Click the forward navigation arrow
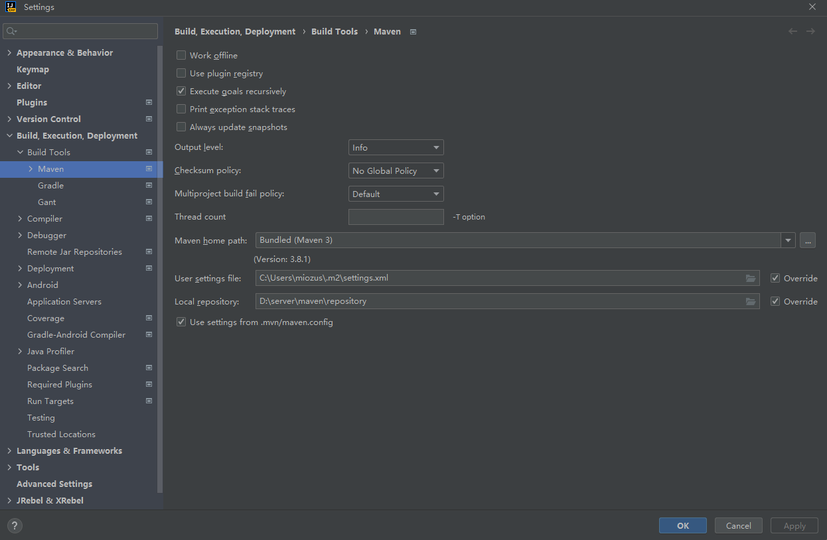This screenshot has height=540, width=827. click(x=810, y=31)
